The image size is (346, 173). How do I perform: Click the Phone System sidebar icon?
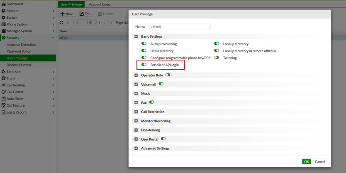click(3, 24)
